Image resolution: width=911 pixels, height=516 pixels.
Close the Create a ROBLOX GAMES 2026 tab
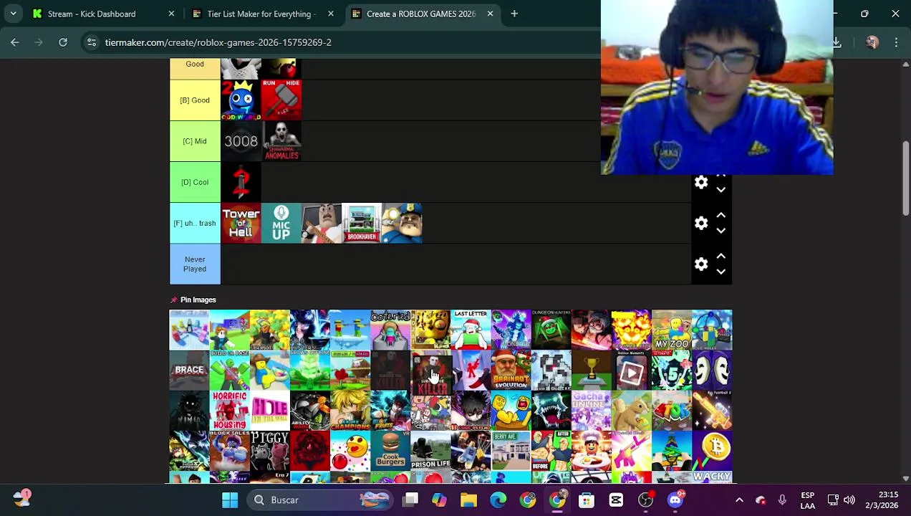490,14
